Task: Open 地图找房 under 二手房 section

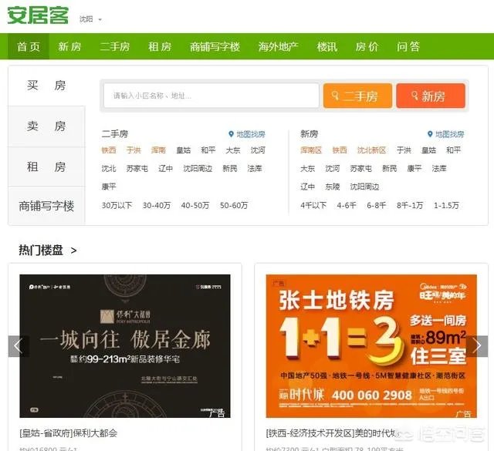Action: pyautogui.click(x=247, y=134)
